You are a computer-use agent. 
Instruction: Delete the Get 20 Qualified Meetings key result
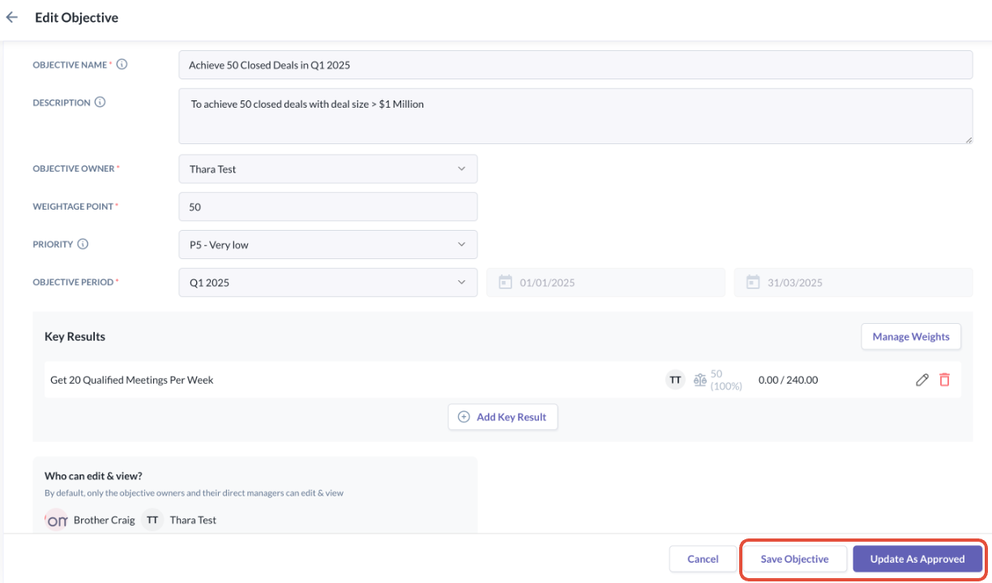coord(944,380)
